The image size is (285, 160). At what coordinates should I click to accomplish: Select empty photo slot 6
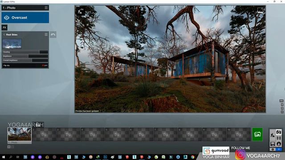coord(142,134)
